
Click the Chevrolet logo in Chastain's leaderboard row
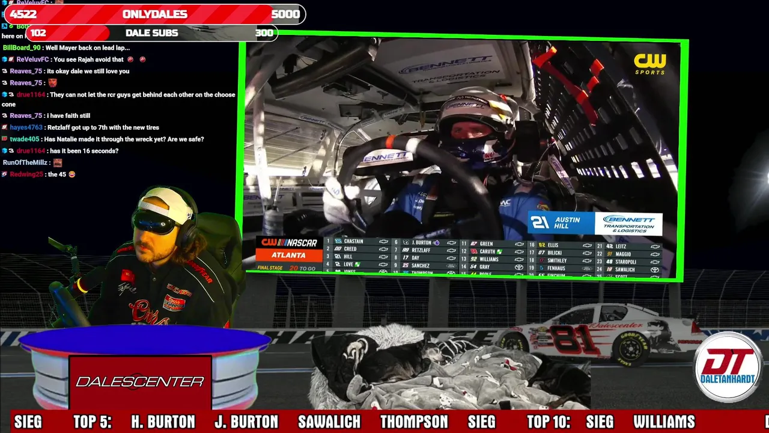pyautogui.click(x=383, y=242)
